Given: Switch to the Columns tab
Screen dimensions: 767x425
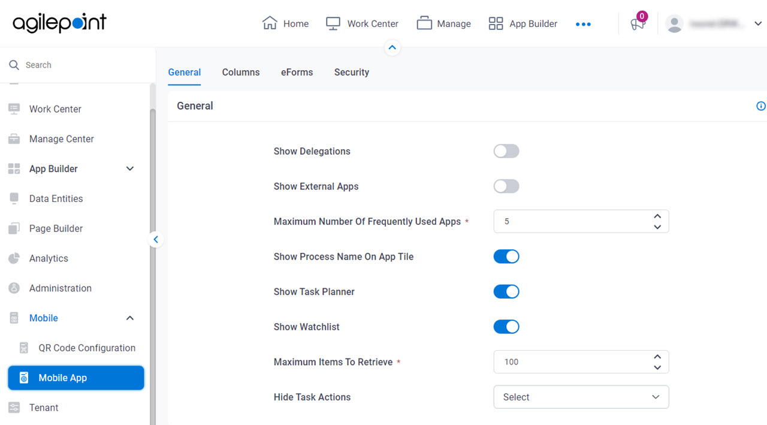Looking at the screenshot, I should (241, 72).
